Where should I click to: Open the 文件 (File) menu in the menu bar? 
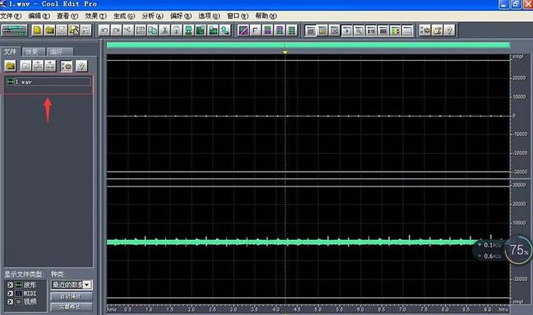click(13, 16)
